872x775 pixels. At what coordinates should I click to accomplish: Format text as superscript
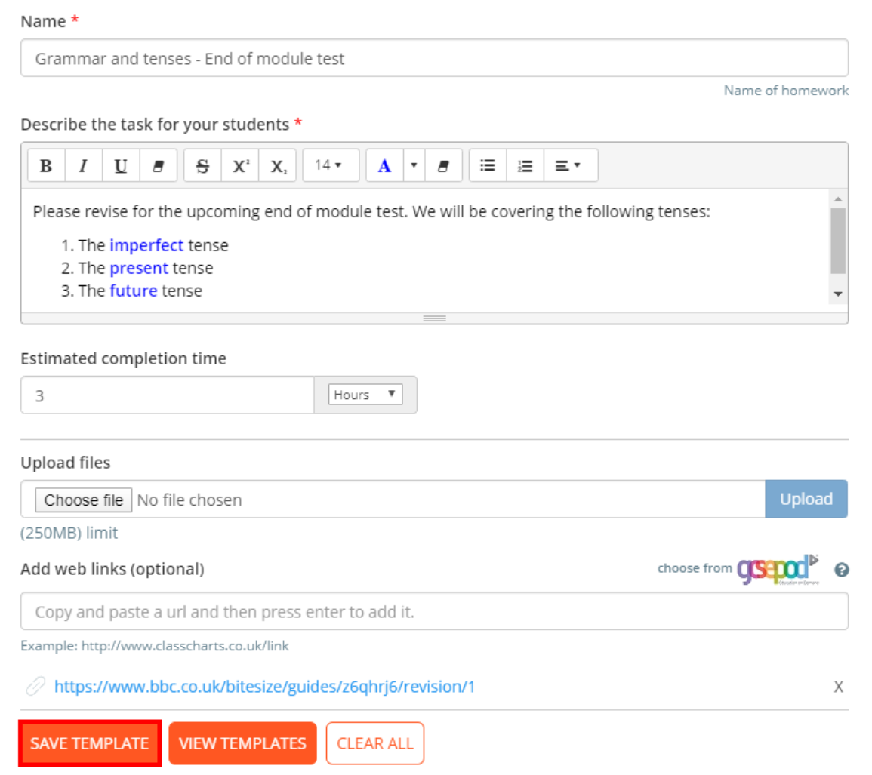click(x=239, y=165)
